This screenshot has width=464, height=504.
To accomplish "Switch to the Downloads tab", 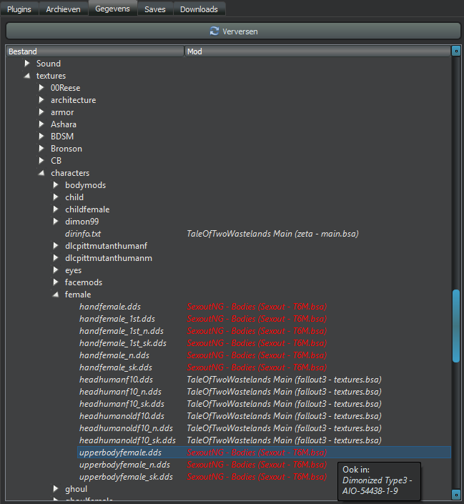I will (199, 9).
